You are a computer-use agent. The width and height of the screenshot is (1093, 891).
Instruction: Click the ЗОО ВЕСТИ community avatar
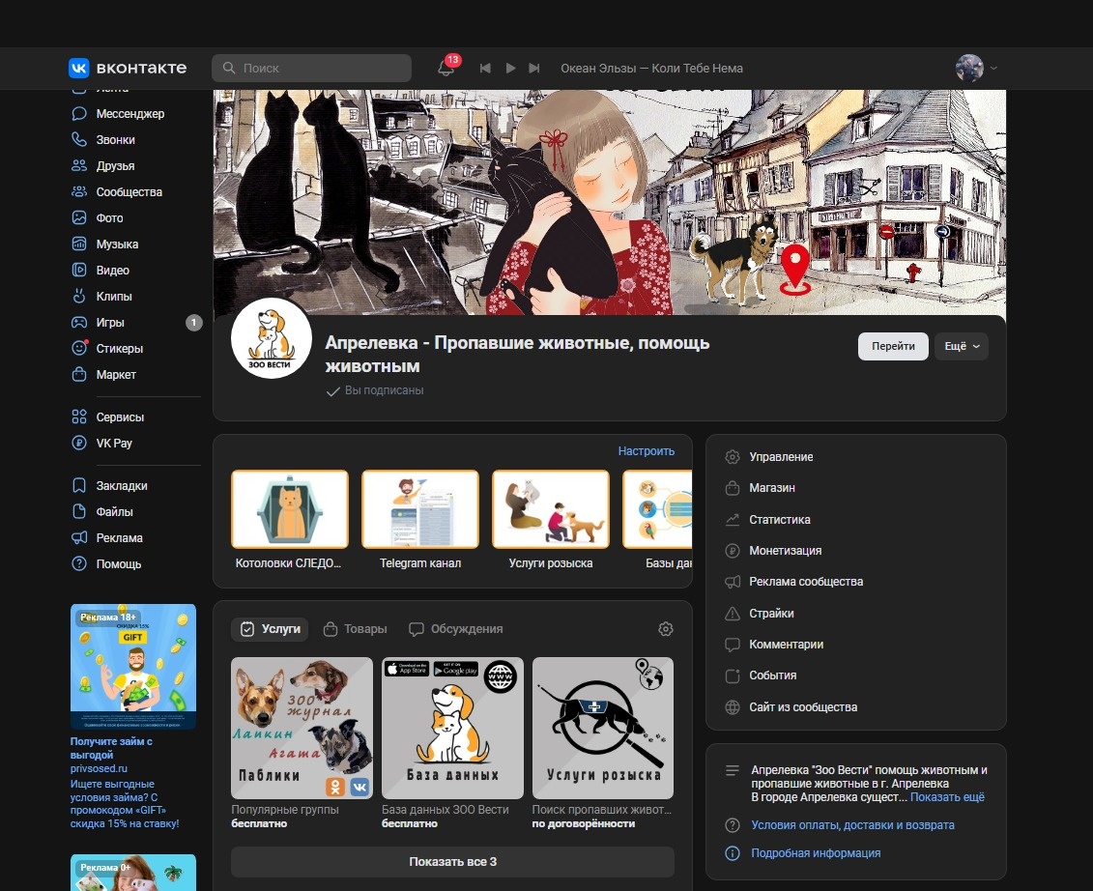(x=271, y=338)
